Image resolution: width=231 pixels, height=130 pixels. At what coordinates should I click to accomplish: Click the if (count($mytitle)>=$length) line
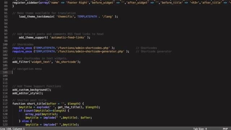pyautogui.click(x=44, y=111)
